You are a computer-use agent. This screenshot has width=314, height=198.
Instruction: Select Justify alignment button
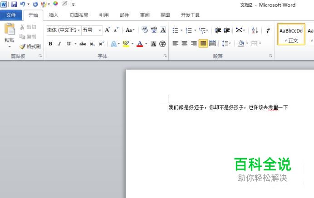(203, 43)
